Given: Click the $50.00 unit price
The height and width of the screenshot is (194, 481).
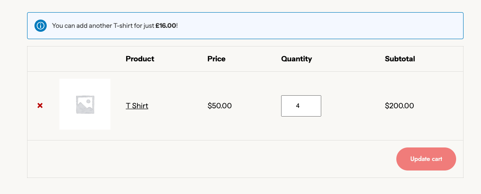Looking at the screenshot, I should click(220, 106).
